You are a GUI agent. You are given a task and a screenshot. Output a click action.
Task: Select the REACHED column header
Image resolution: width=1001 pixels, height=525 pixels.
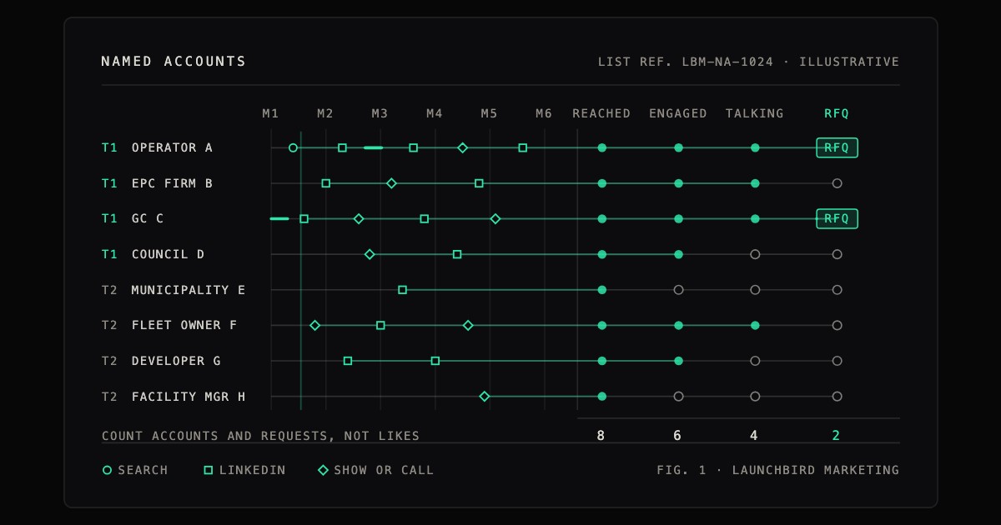tap(601, 113)
